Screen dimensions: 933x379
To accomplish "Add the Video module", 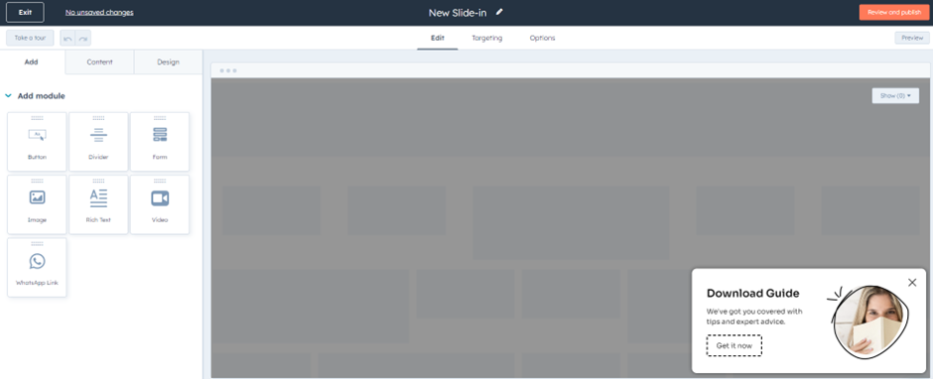I will tap(160, 204).
